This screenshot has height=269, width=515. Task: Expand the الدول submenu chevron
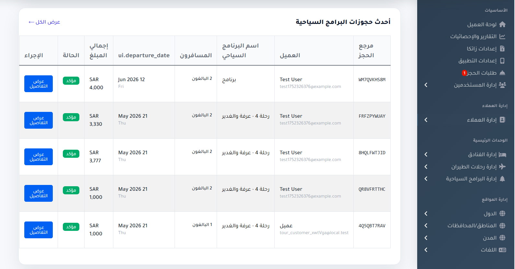pos(426,213)
